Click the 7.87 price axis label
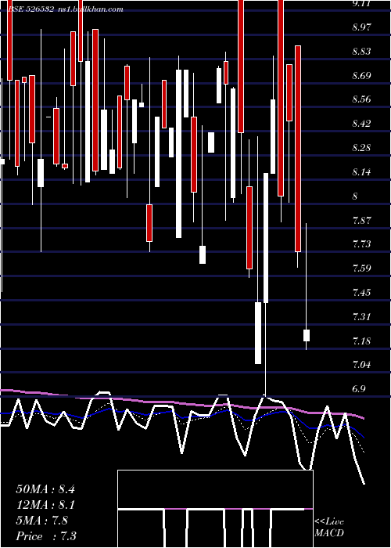Image resolution: width=391 pixels, height=548 pixels. (362, 221)
